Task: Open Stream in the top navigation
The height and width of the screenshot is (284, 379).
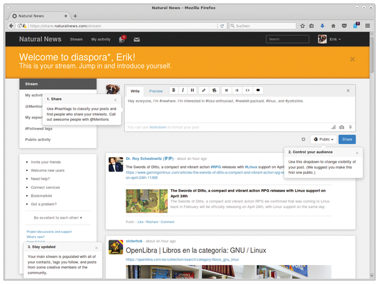Action: [x=76, y=39]
